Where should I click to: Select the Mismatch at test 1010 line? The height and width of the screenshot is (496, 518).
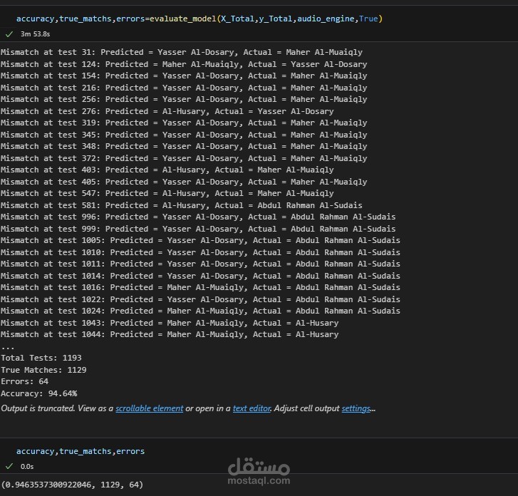point(200,252)
